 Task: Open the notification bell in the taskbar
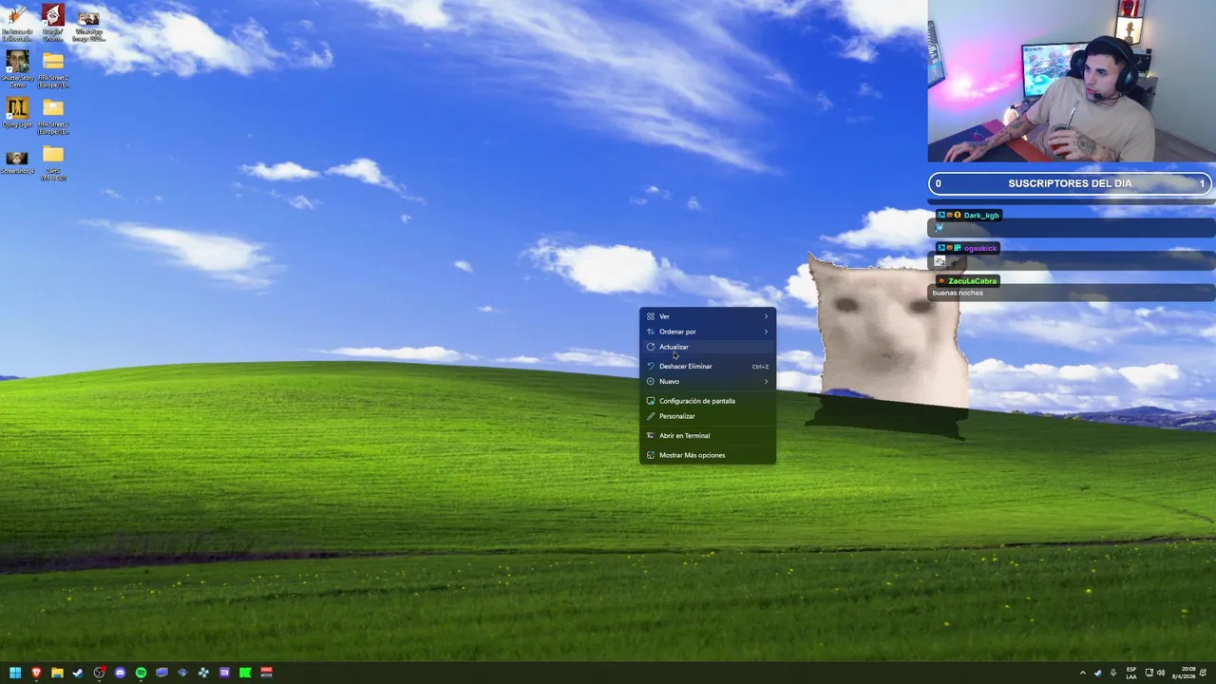pos(1203,673)
